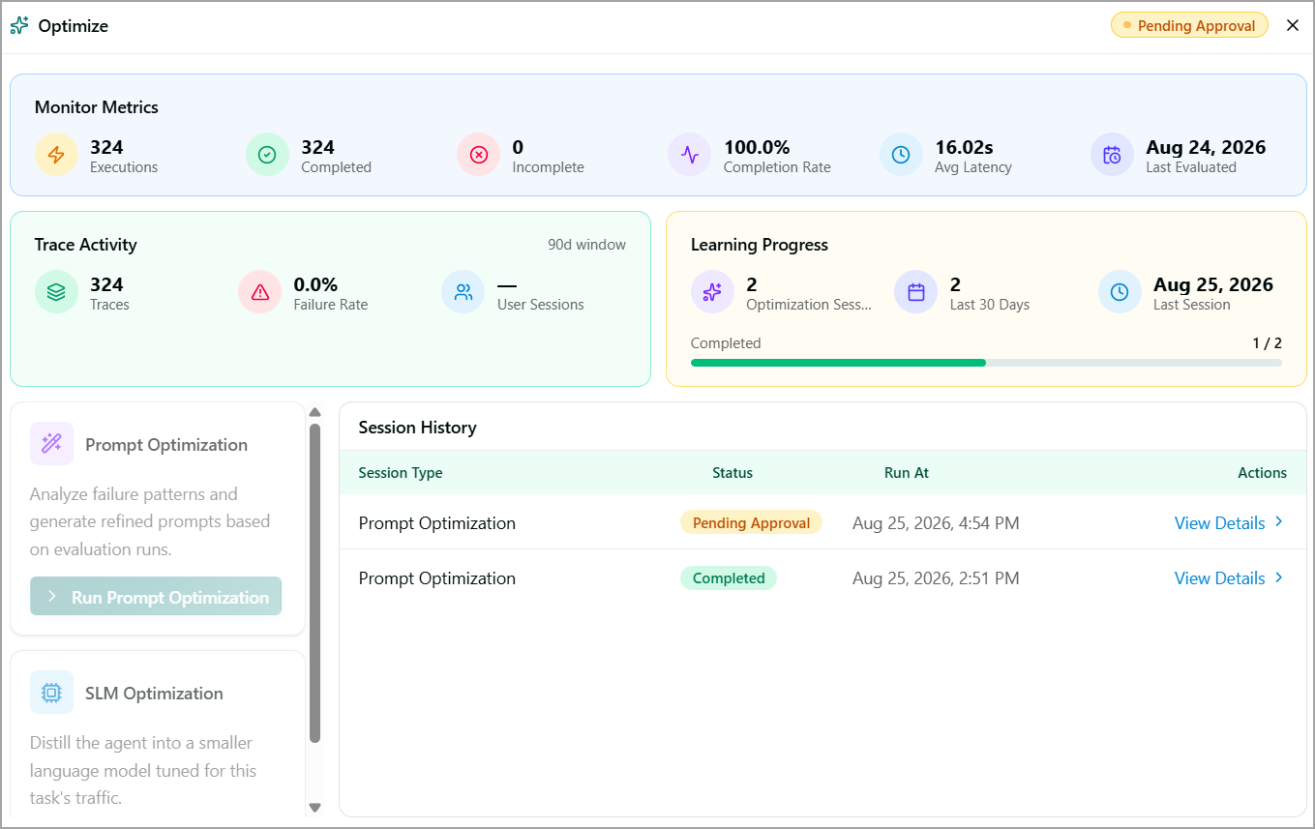Click the '16.02s' Avg Latency value
The width and height of the screenshot is (1315, 829).
click(964, 147)
